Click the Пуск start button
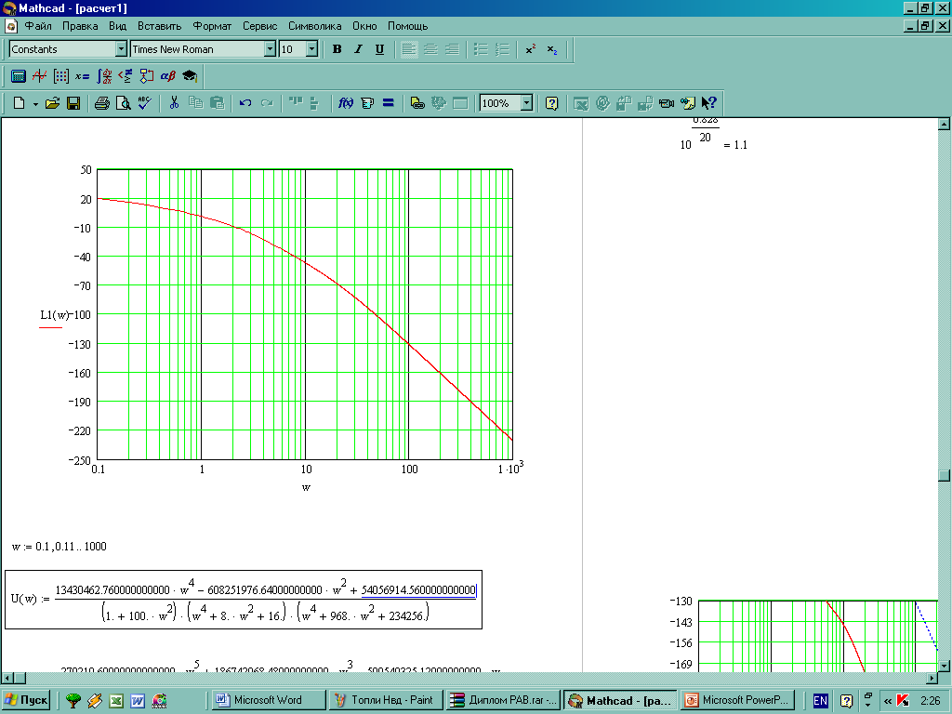The height and width of the screenshot is (714, 952). coord(25,700)
